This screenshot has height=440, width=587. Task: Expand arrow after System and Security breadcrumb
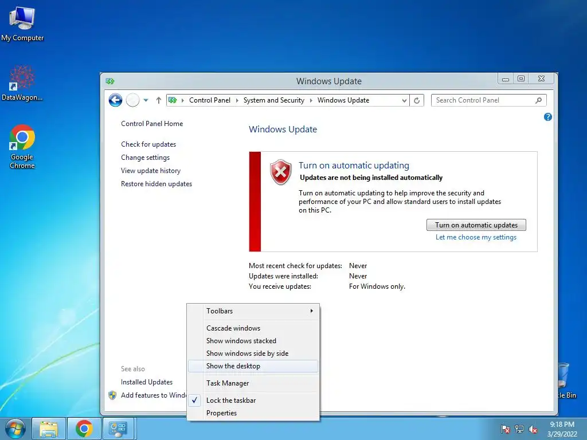311,100
